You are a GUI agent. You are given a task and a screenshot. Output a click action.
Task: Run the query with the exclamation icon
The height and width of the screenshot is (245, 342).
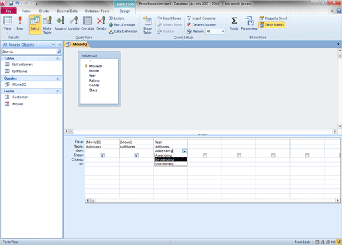click(20, 23)
